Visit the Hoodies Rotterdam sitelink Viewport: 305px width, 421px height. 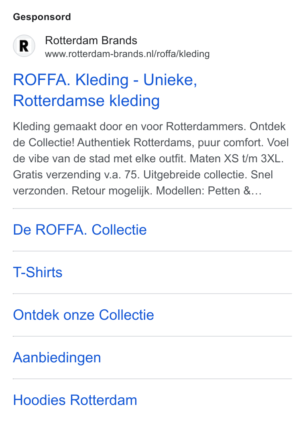(x=75, y=400)
